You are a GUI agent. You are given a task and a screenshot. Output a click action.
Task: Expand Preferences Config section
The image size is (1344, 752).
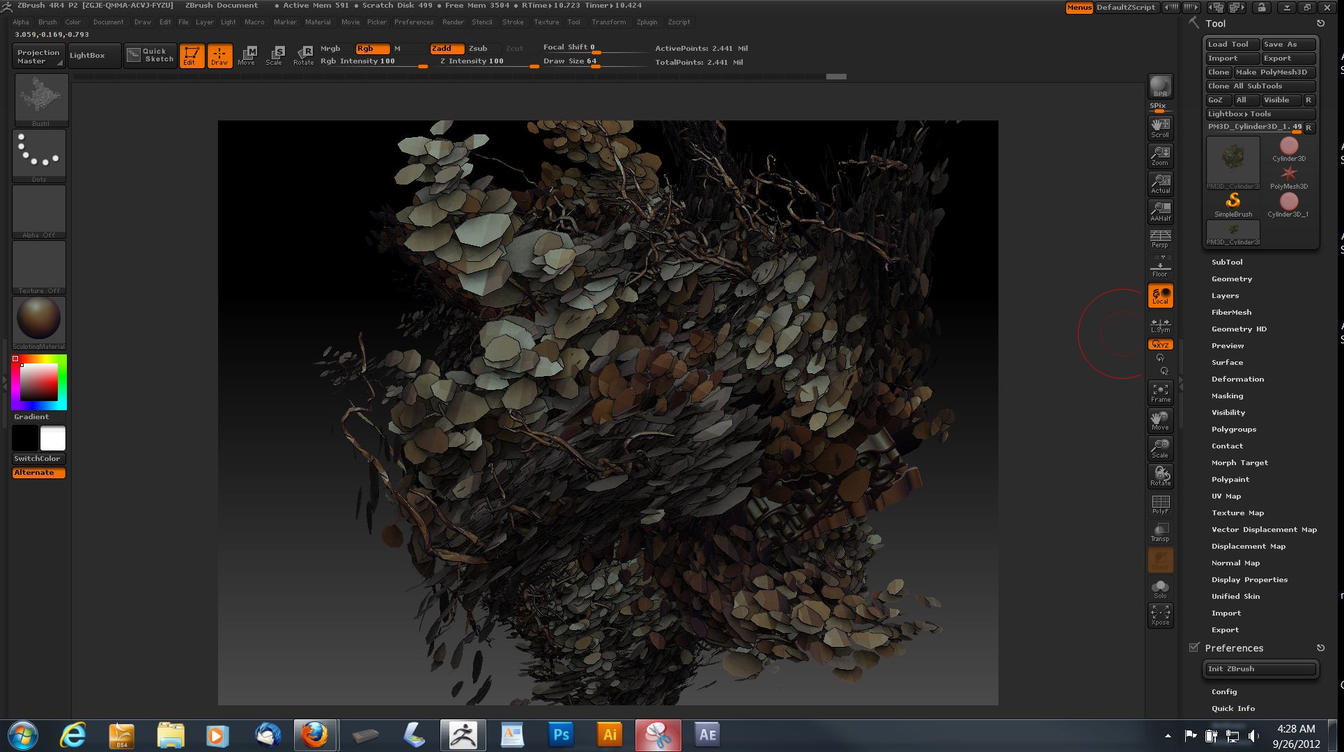coord(1224,691)
